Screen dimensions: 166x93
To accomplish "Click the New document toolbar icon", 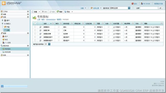I will coord(33,12).
